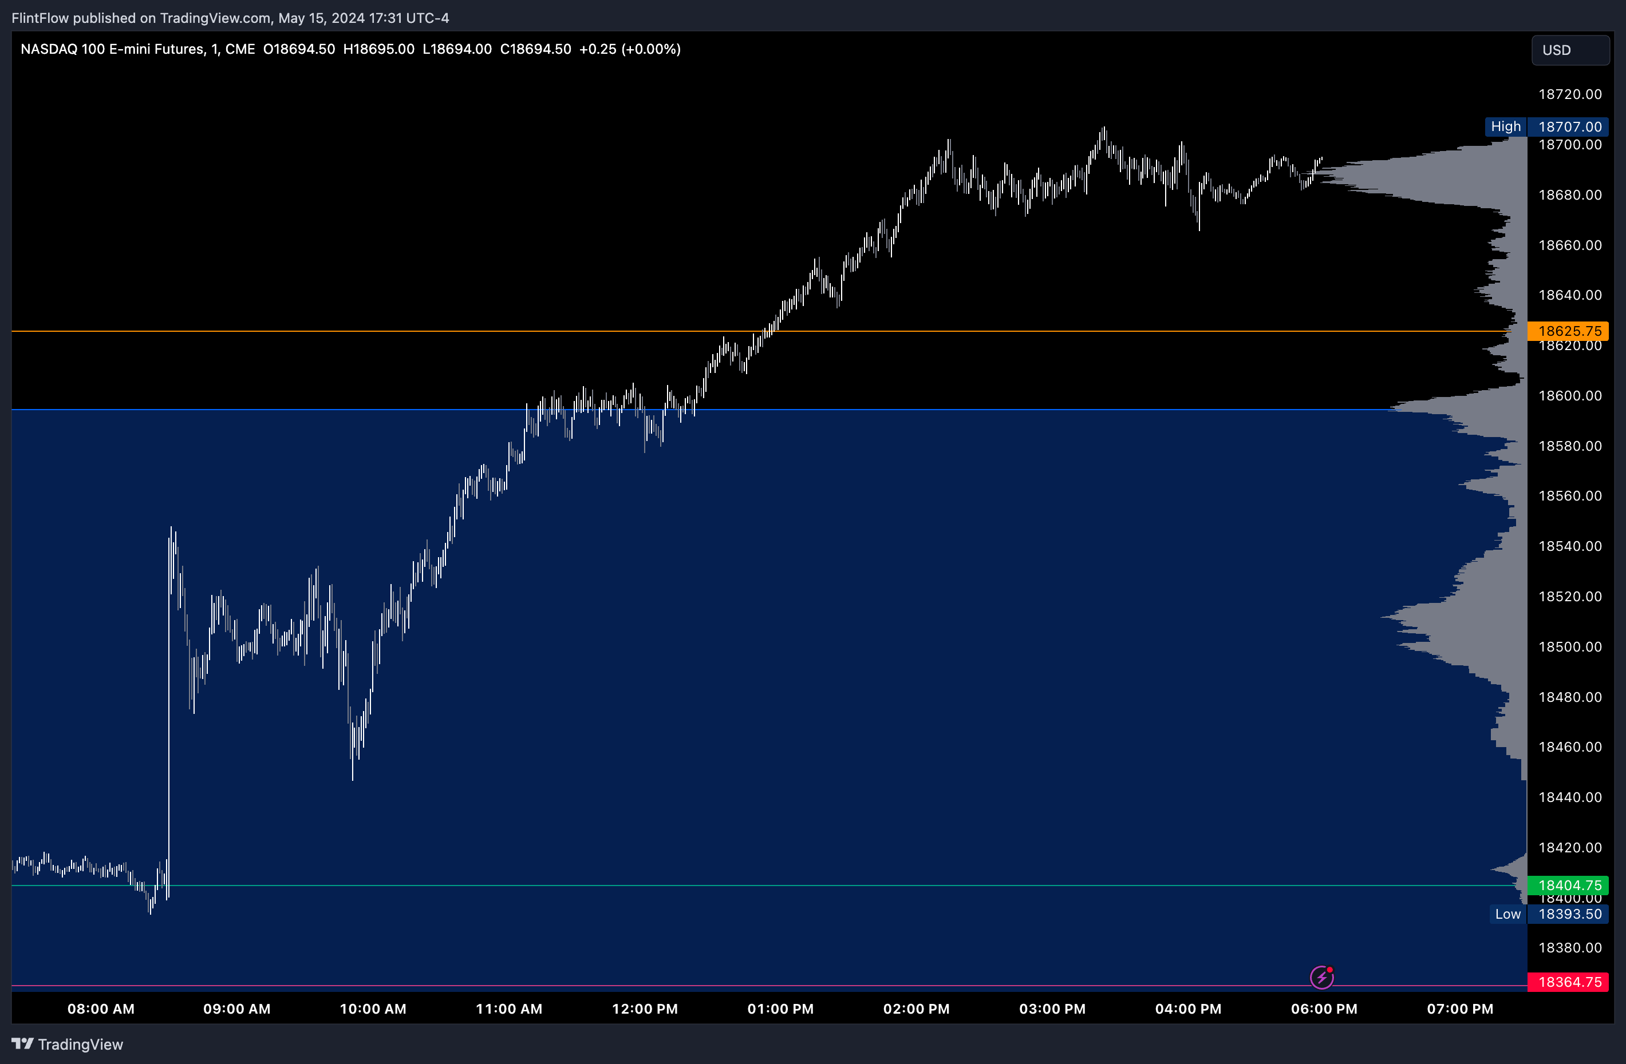
Task: Click the 03:00 PM time axis label
Action: pos(1052,1009)
